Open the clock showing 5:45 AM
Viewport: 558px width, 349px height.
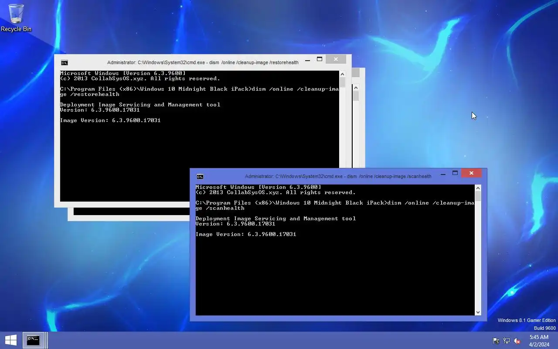click(x=539, y=337)
